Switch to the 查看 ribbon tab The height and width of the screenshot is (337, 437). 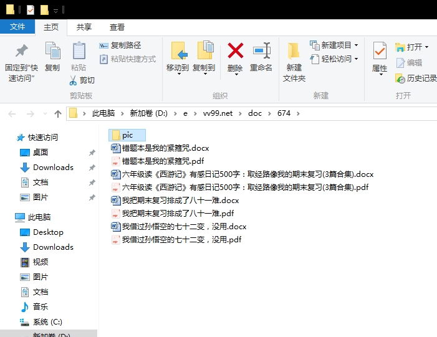[x=117, y=27]
